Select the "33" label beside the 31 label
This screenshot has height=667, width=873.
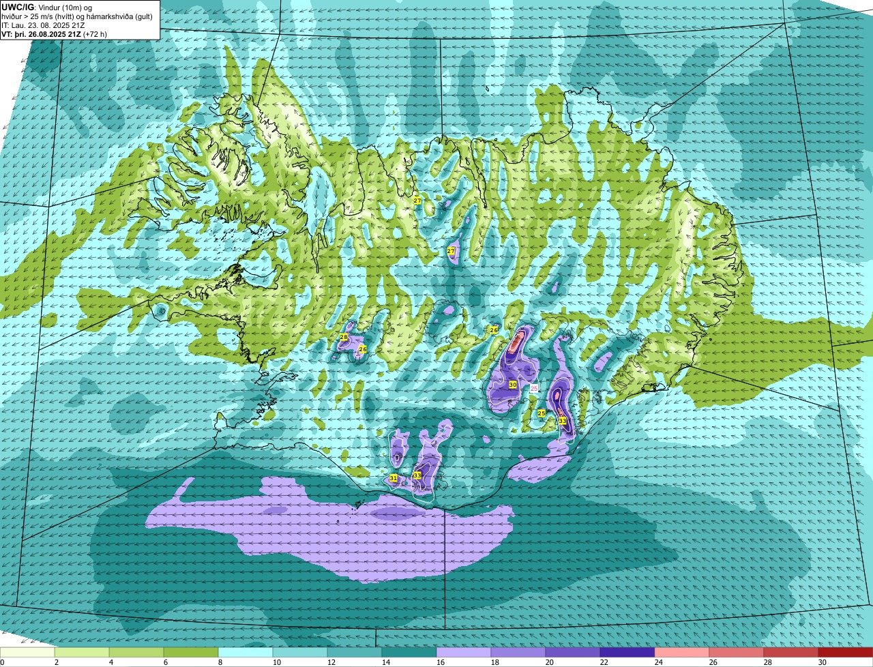417,475
